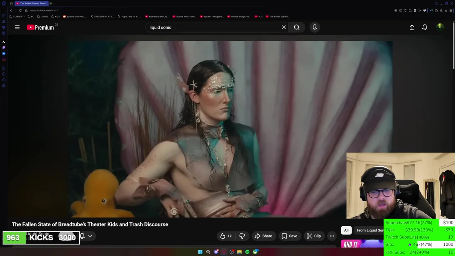Image resolution: width=455 pixels, height=256 pixels.
Task: Open Windows taskbar search
Action: pyautogui.click(x=208, y=252)
